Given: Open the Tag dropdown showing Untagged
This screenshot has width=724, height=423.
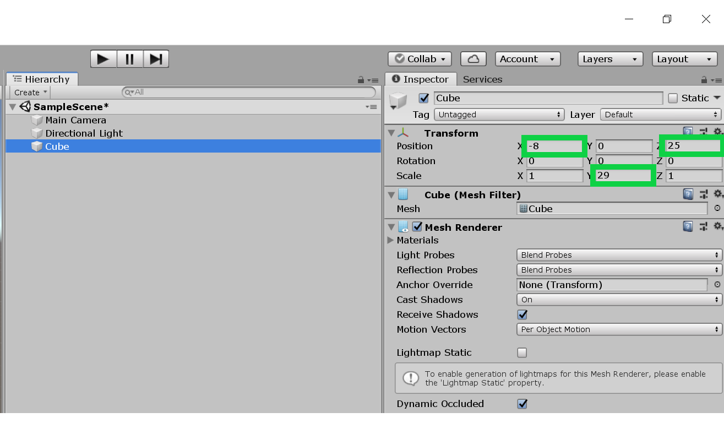Looking at the screenshot, I should (x=499, y=115).
